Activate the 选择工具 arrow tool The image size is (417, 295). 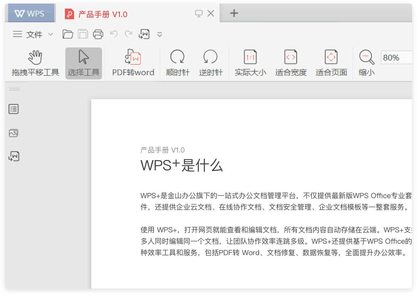coord(83,63)
